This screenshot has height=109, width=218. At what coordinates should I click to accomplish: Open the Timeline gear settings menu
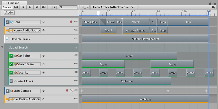click(213, 7)
